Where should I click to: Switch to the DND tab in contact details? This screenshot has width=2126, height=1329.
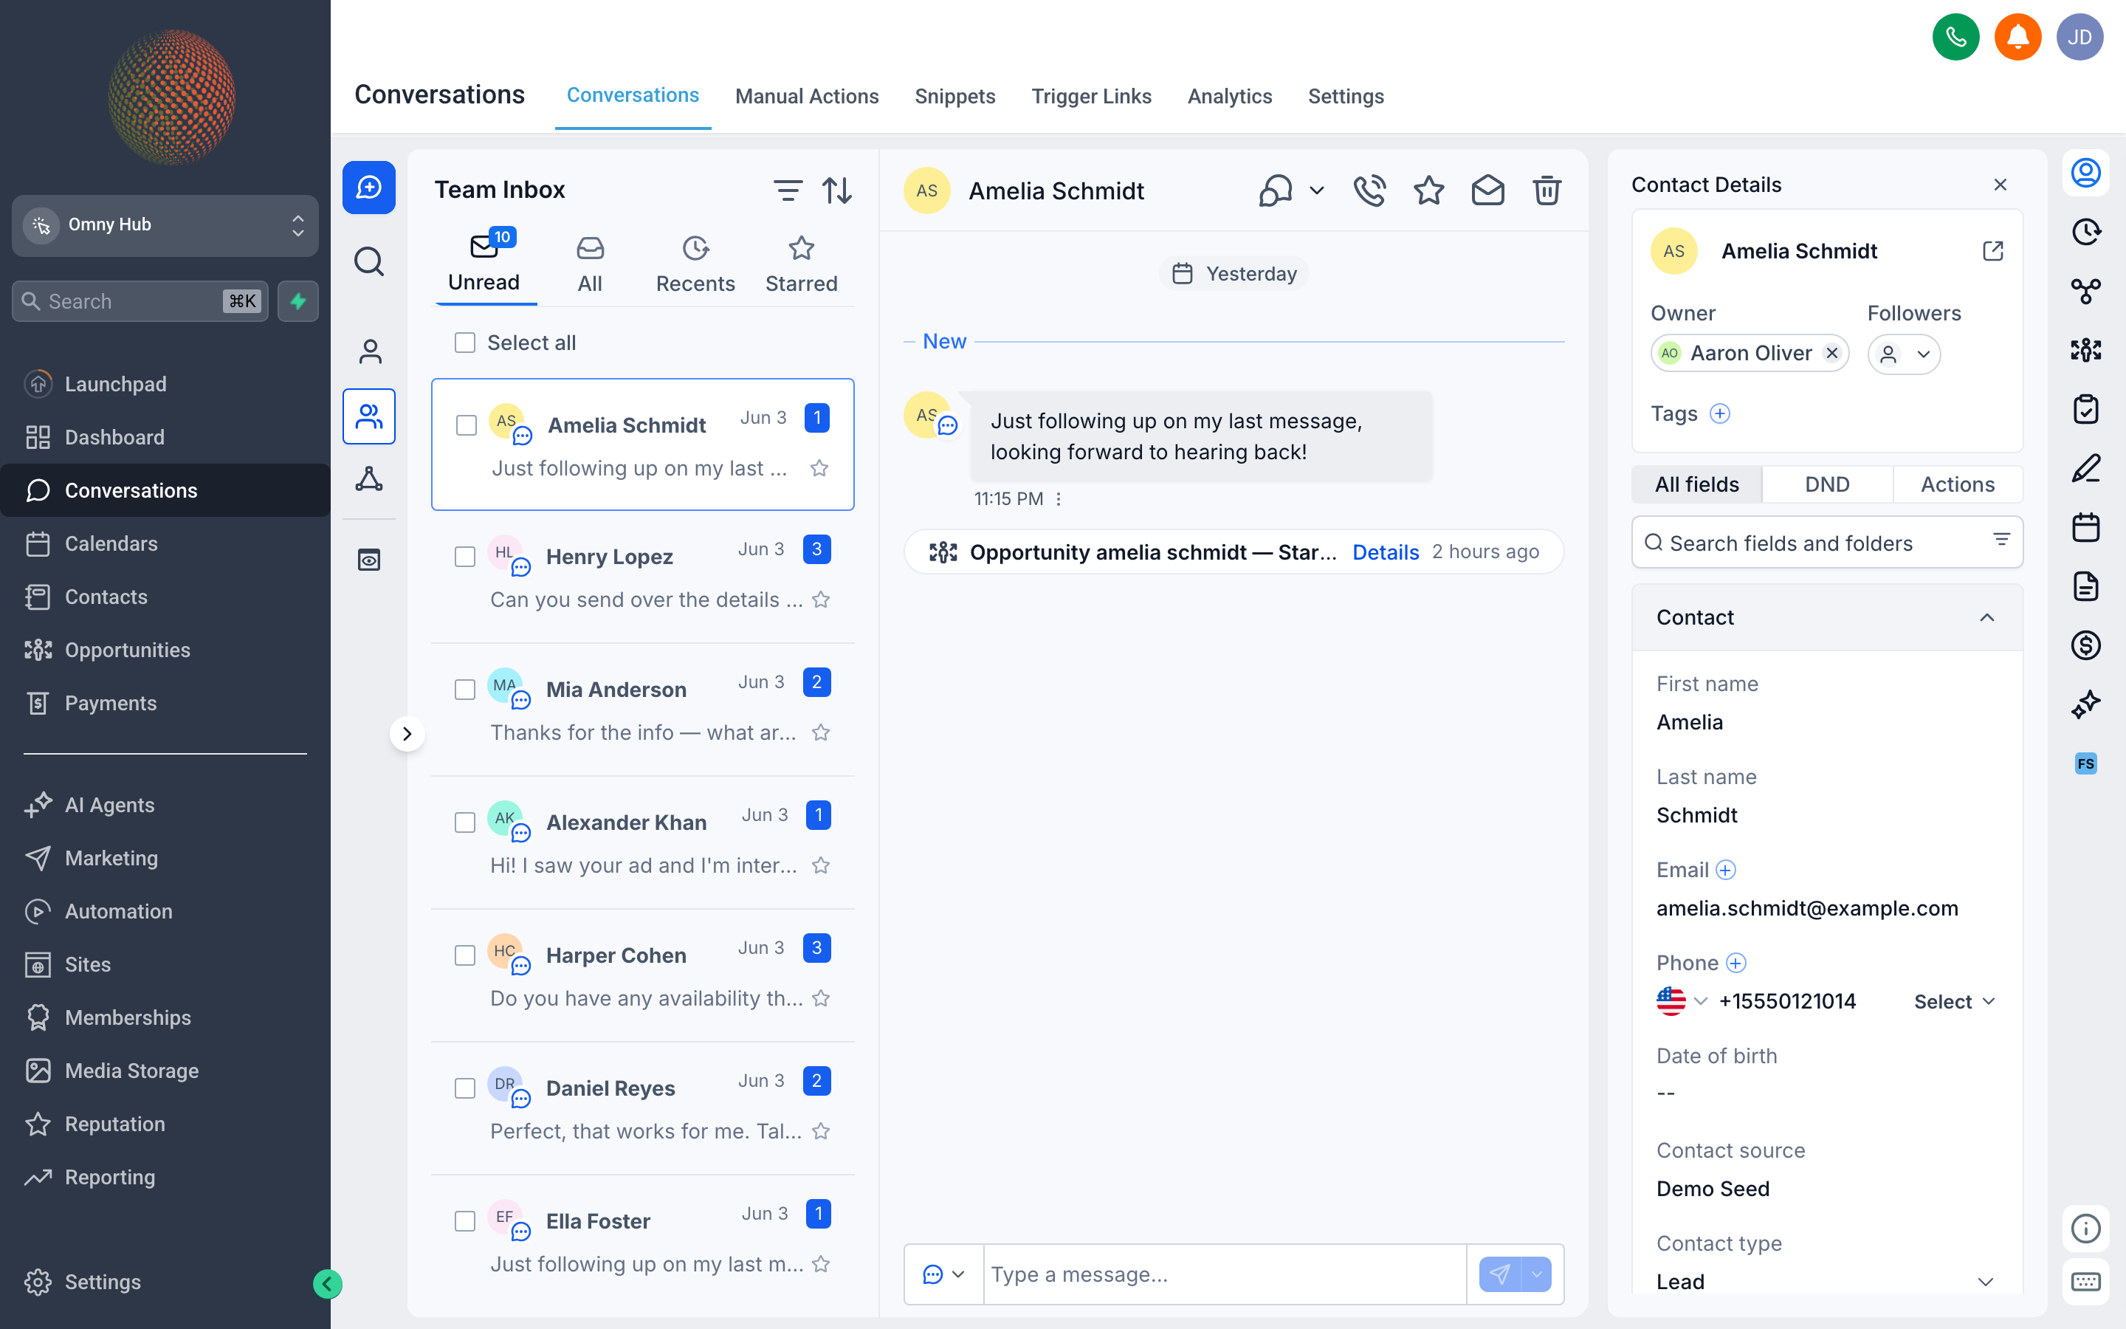1826,484
